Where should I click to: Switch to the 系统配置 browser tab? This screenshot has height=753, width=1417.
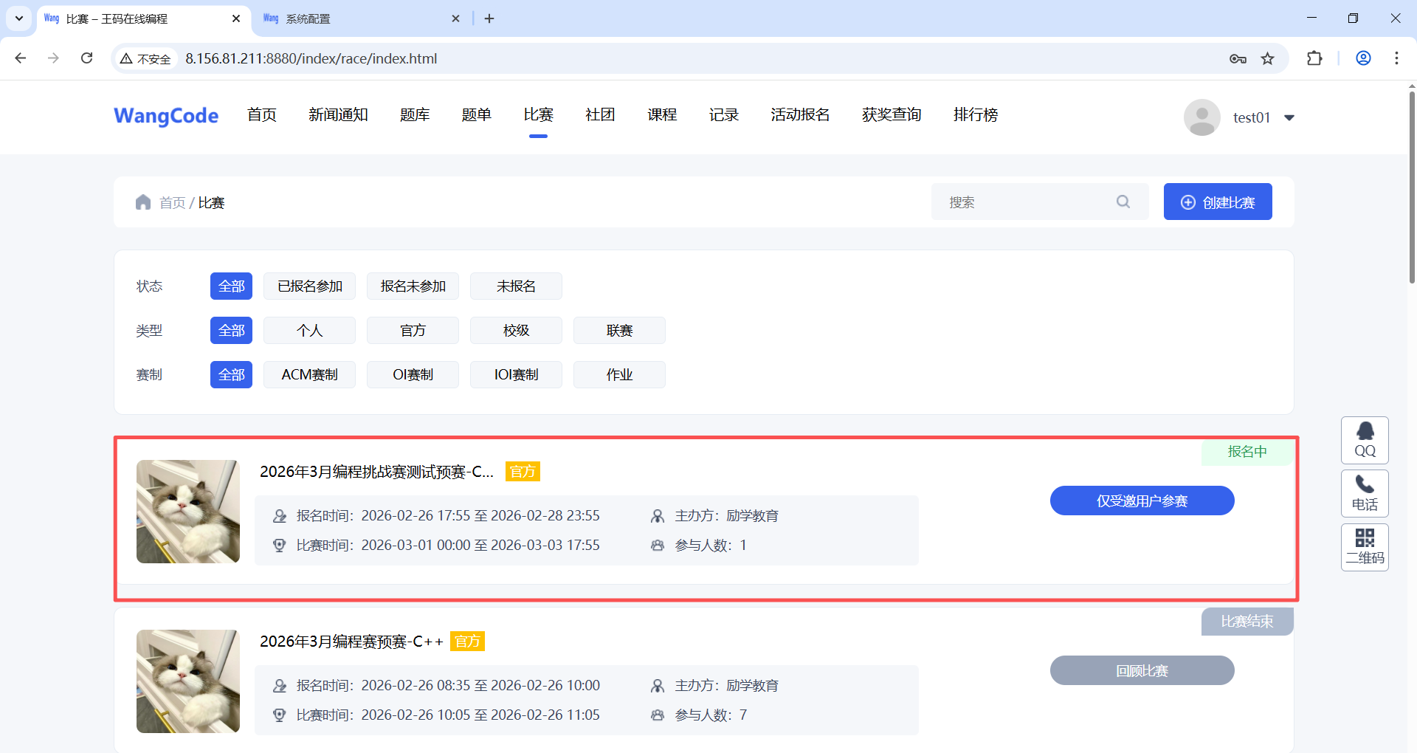point(354,18)
